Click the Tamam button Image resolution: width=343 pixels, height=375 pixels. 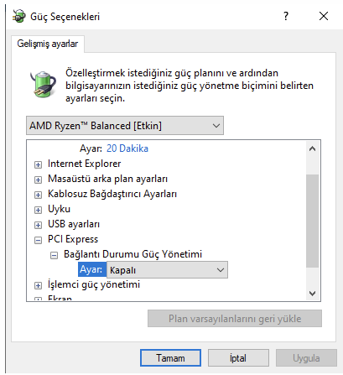click(170, 358)
